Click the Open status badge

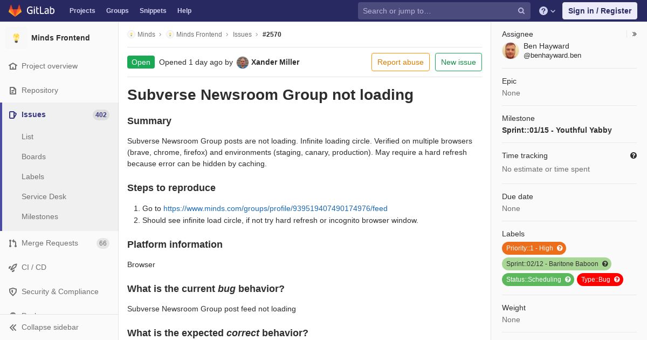pos(141,62)
